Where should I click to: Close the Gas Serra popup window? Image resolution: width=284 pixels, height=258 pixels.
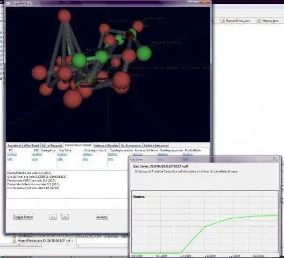click(274, 158)
